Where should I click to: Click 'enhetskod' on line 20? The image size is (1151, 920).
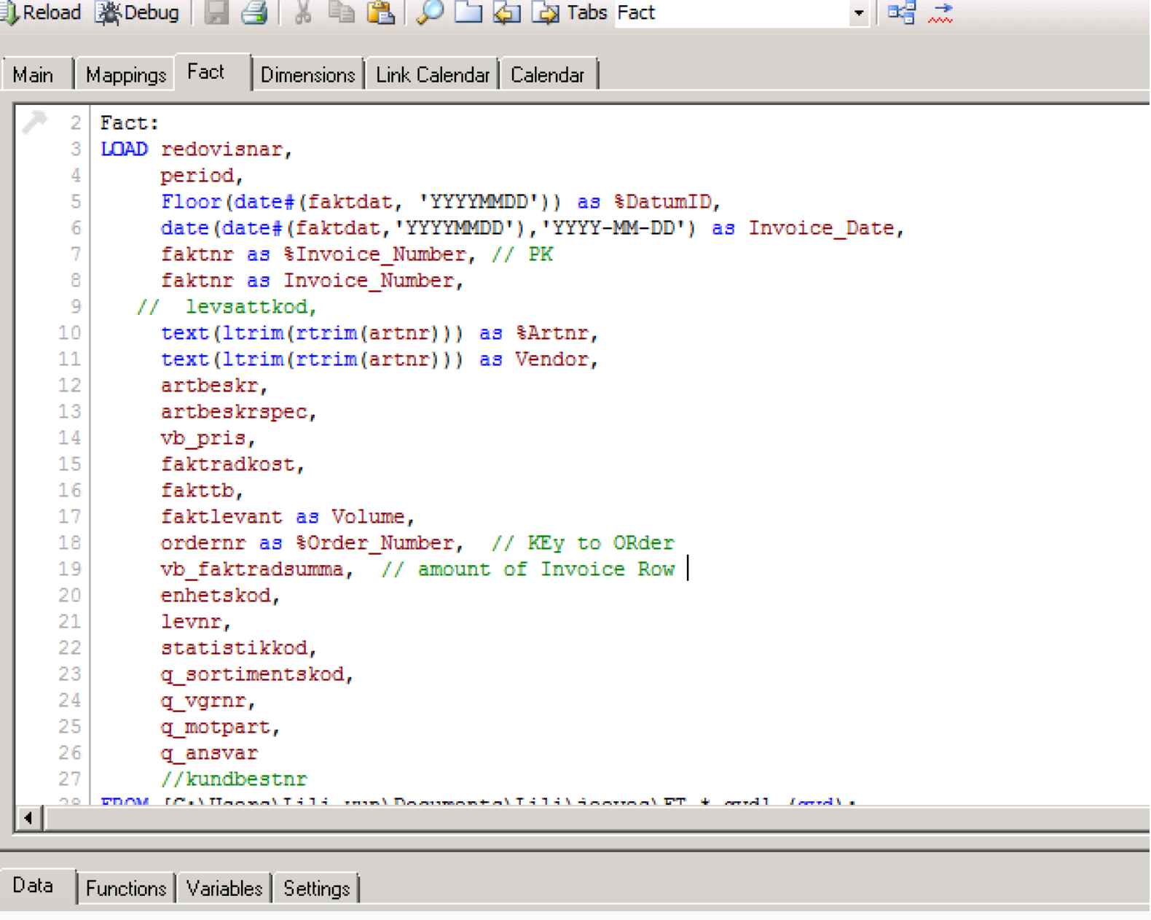[216, 596]
